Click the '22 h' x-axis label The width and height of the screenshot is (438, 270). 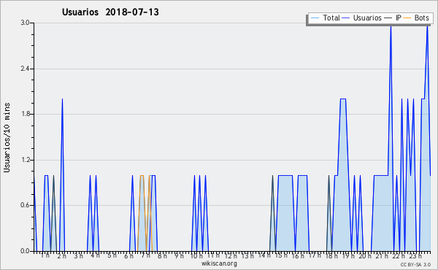(399, 255)
